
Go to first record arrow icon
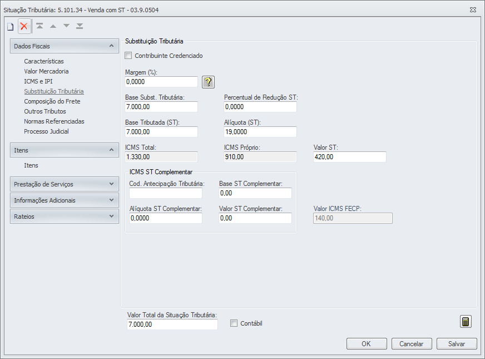click(39, 26)
